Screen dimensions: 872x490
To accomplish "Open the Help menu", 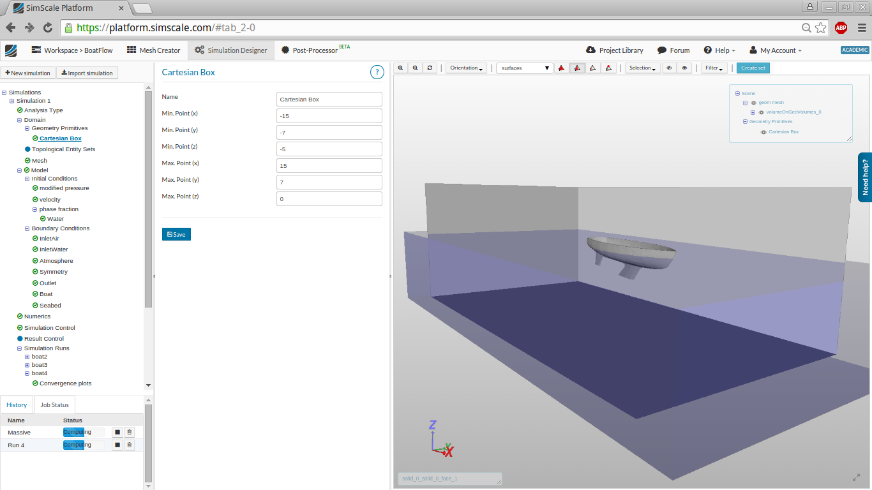I will click(x=719, y=50).
